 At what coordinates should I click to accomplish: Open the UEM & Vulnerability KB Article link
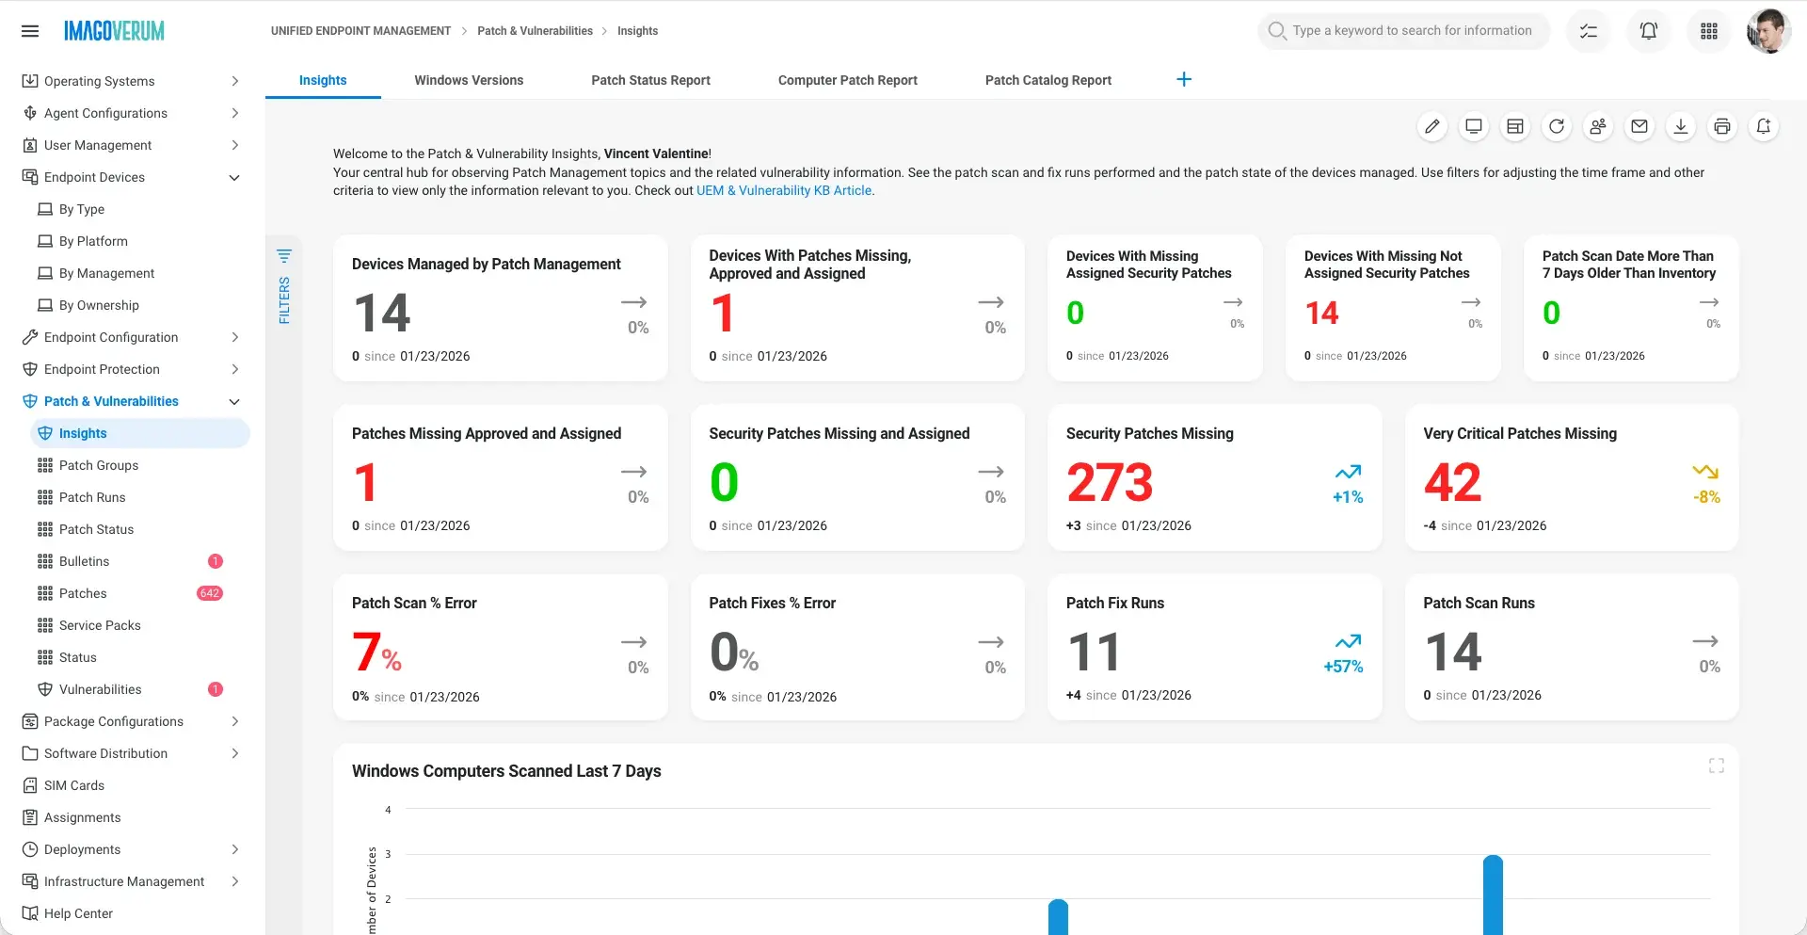tap(784, 190)
